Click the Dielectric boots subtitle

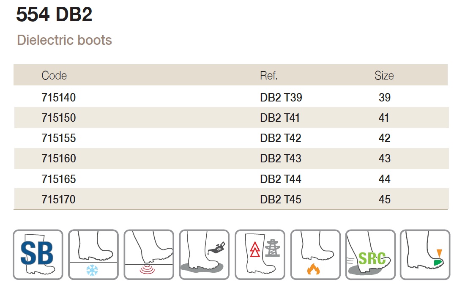point(64,40)
